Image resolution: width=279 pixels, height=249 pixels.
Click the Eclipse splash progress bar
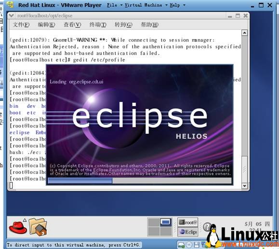[140, 181]
